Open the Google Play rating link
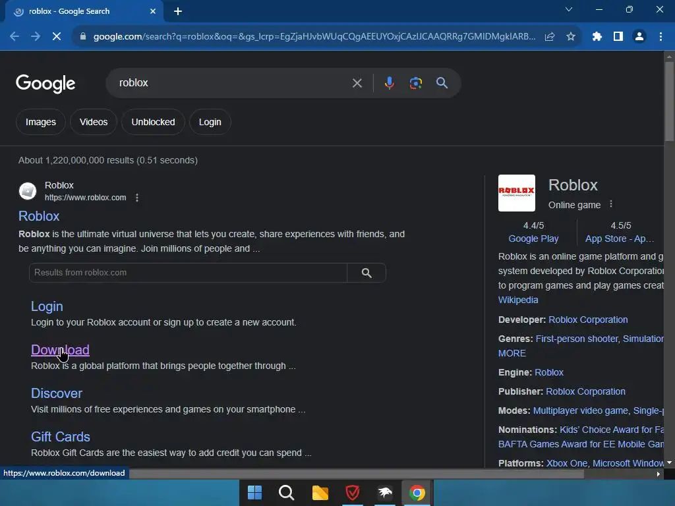 point(533,239)
